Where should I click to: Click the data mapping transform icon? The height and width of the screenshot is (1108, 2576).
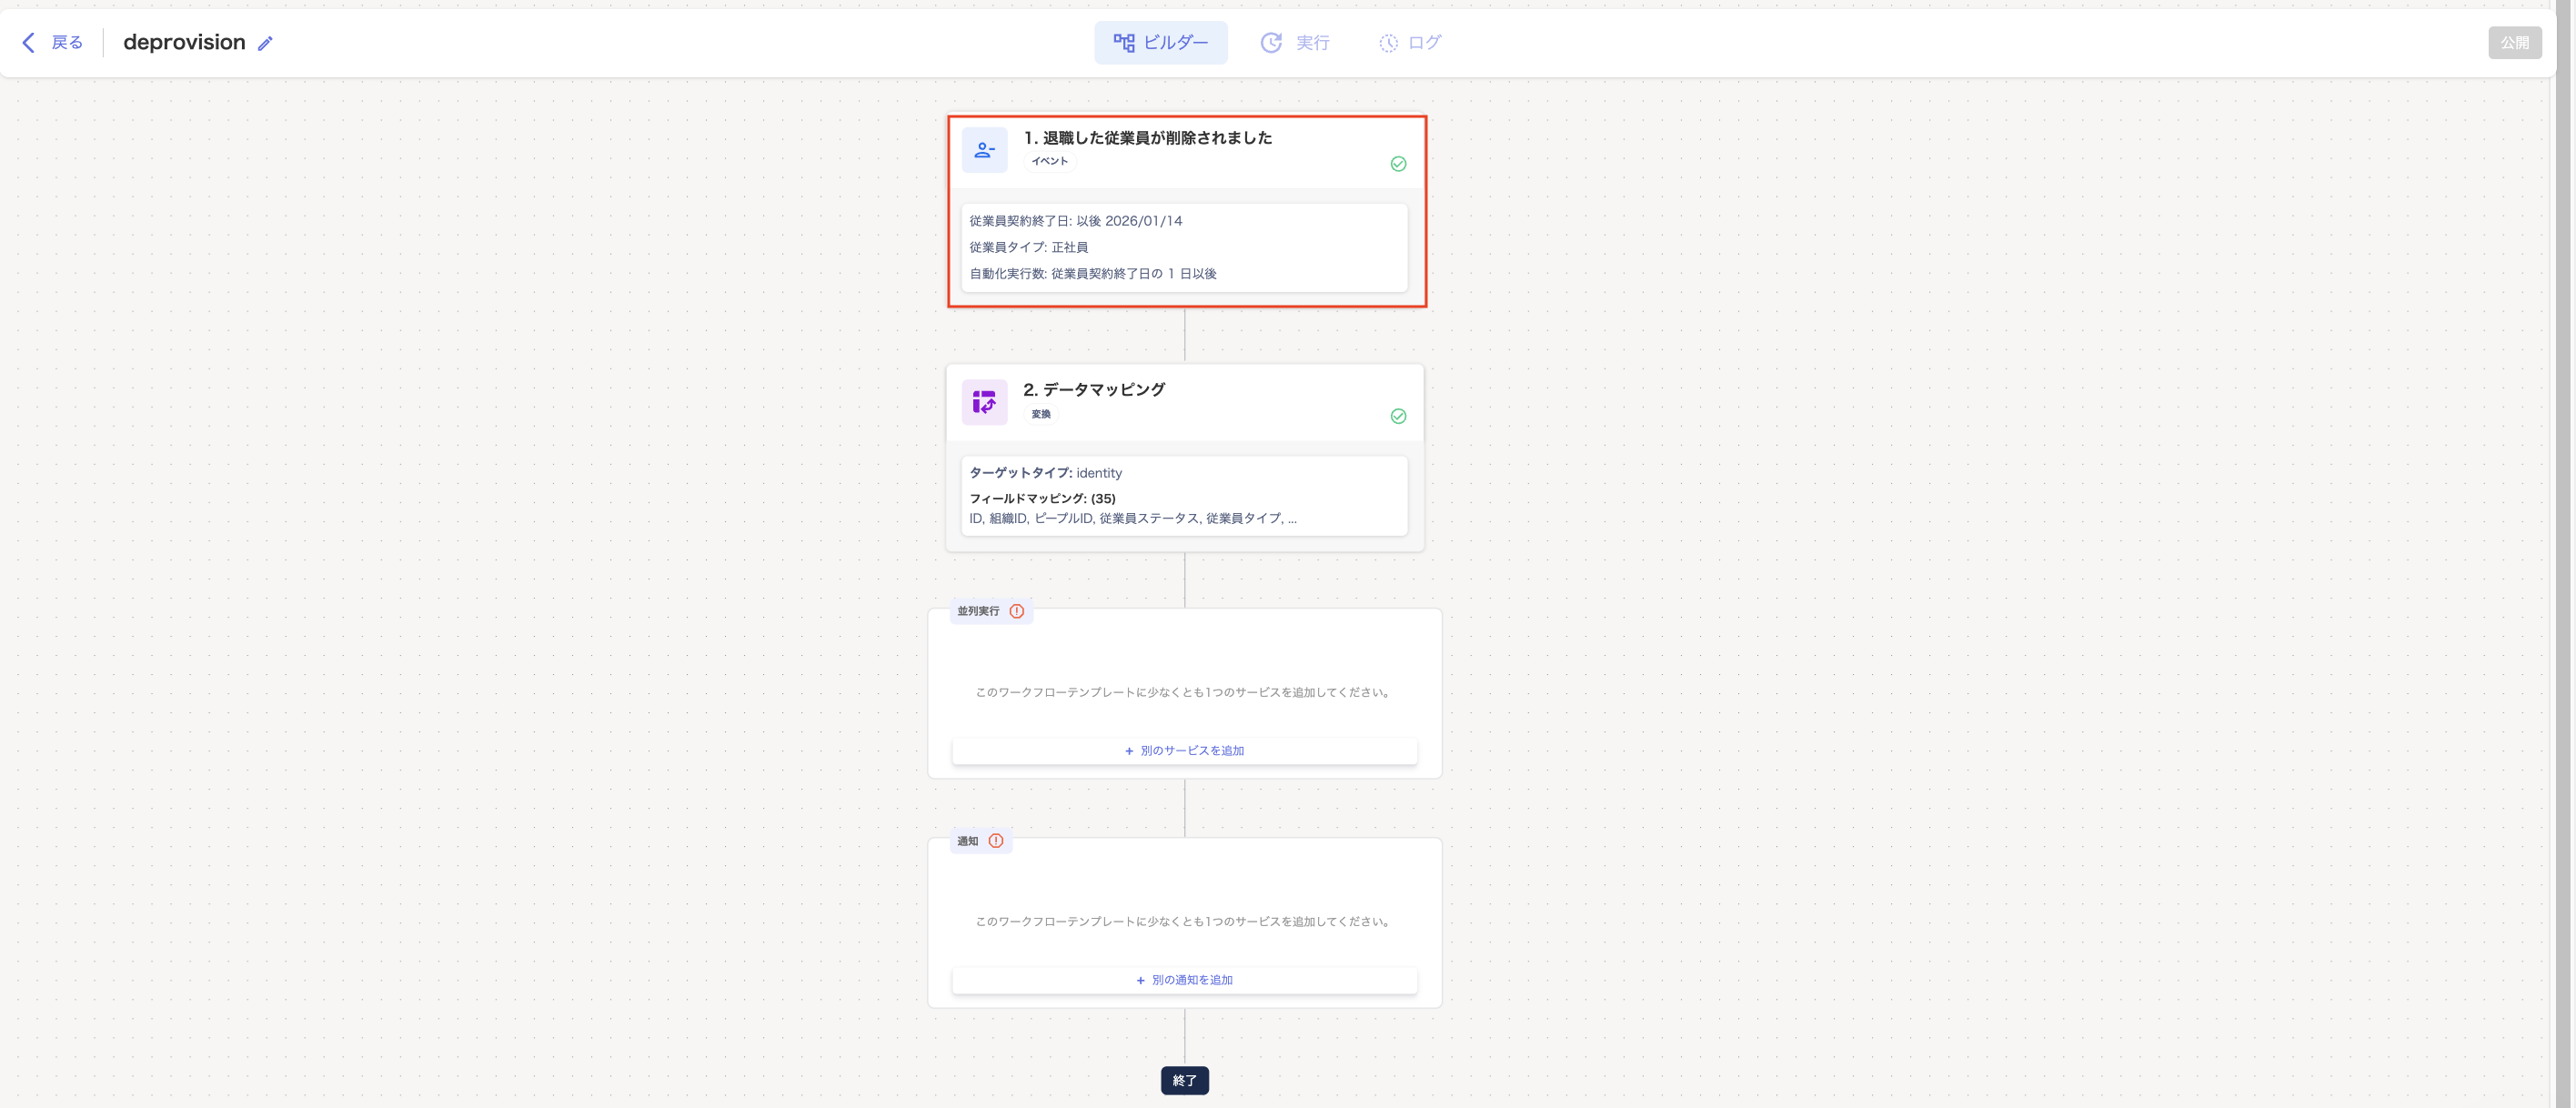(x=984, y=402)
